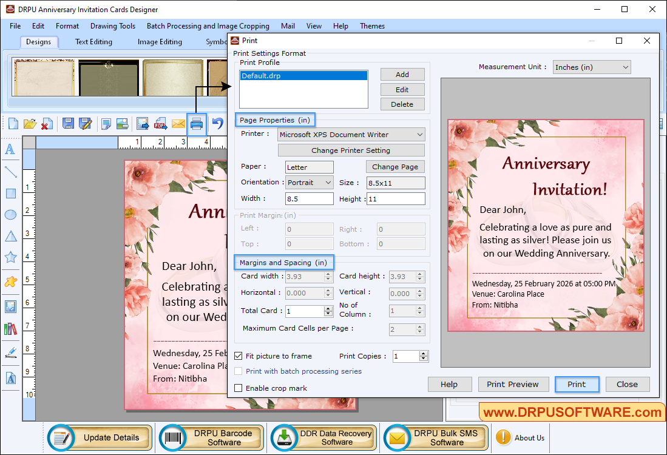Open the Measurement Unit dropdown
This screenshot has height=455, width=667.
pos(591,67)
